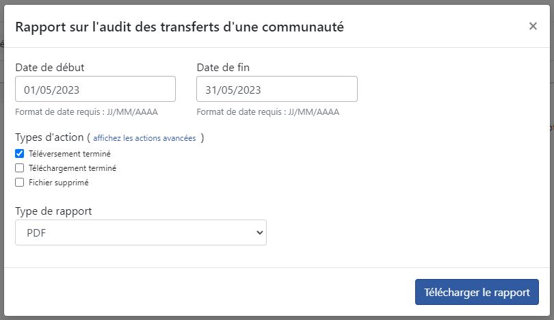Click the Télécharger le rapport button
554x320 pixels.
477,292
